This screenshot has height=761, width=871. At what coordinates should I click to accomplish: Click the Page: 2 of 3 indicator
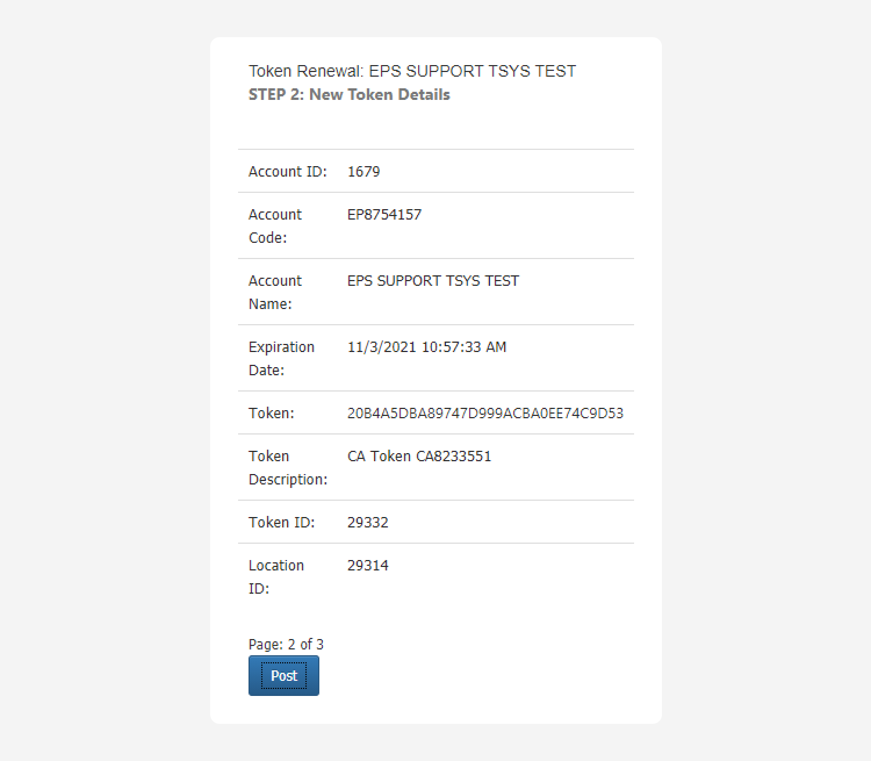286,644
